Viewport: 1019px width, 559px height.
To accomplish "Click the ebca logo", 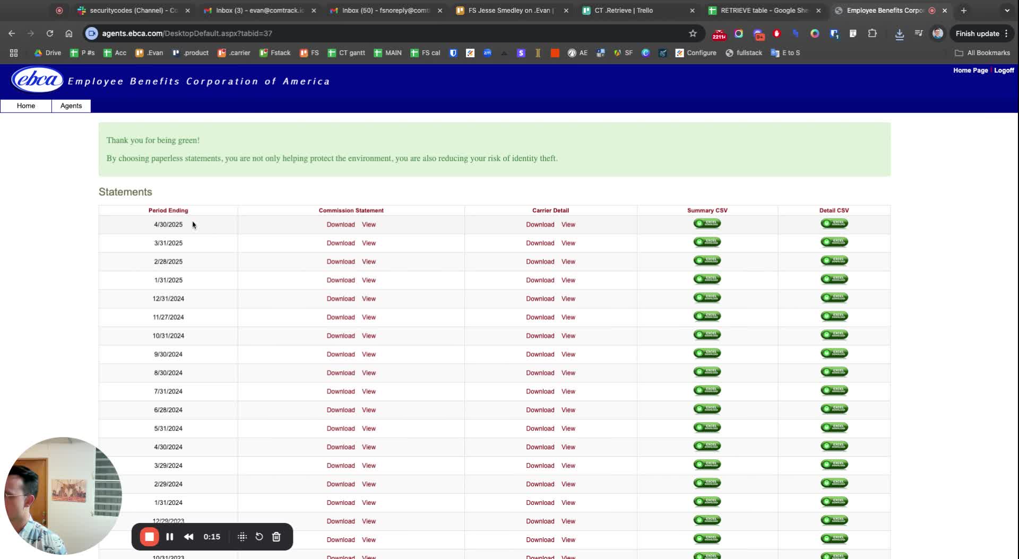I will pyautogui.click(x=37, y=80).
